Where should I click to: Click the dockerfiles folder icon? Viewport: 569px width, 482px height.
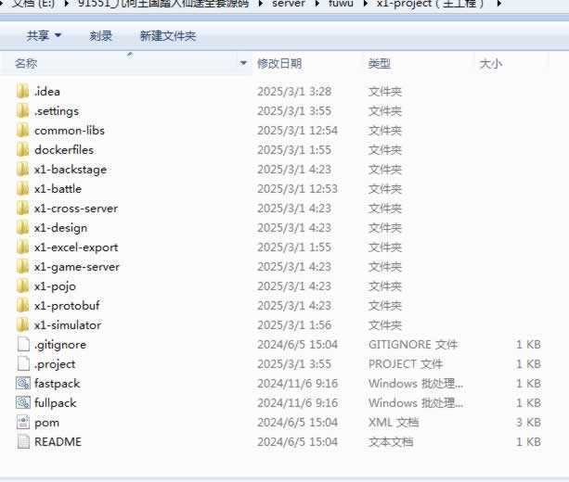[23, 150]
